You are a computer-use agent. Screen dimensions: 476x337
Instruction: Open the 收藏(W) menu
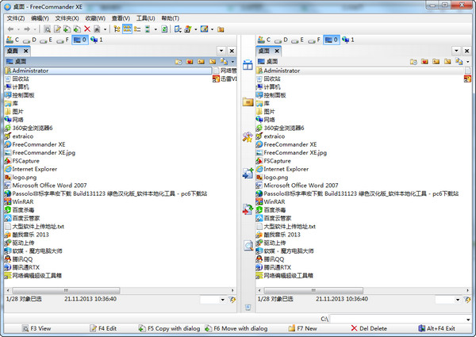[x=95, y=18]
